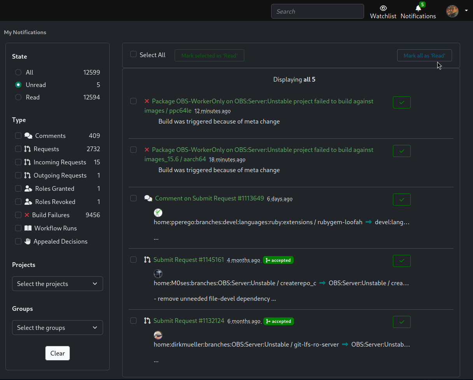Mark Submit Request #1145161 as read
Image resolution: width=473 pixels, height=380 pixels.
[x=402, y=261]
